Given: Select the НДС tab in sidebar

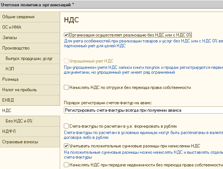Looking at the screenshot, I should [x=30, y=111].
